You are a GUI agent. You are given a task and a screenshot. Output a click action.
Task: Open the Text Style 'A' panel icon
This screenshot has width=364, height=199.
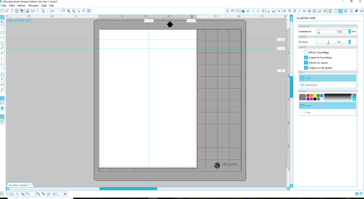279,11
